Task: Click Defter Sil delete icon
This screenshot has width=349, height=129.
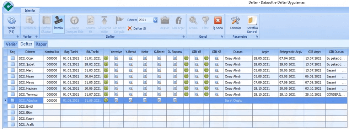Action: pyautogui.click(x=129, y=28)
